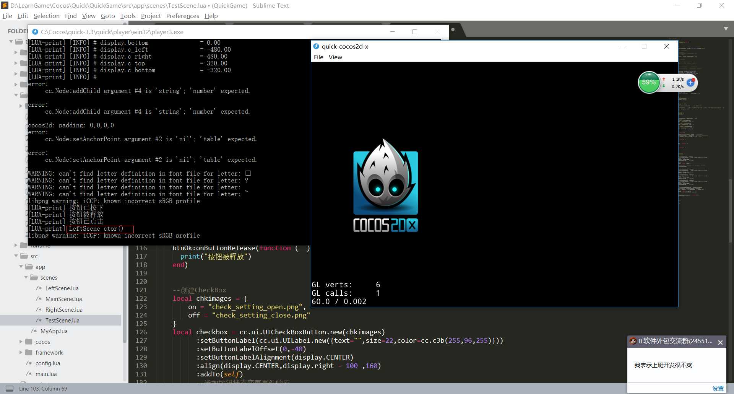
Task: Collapse the src folder arrow
Action: [x=16, y=256]
